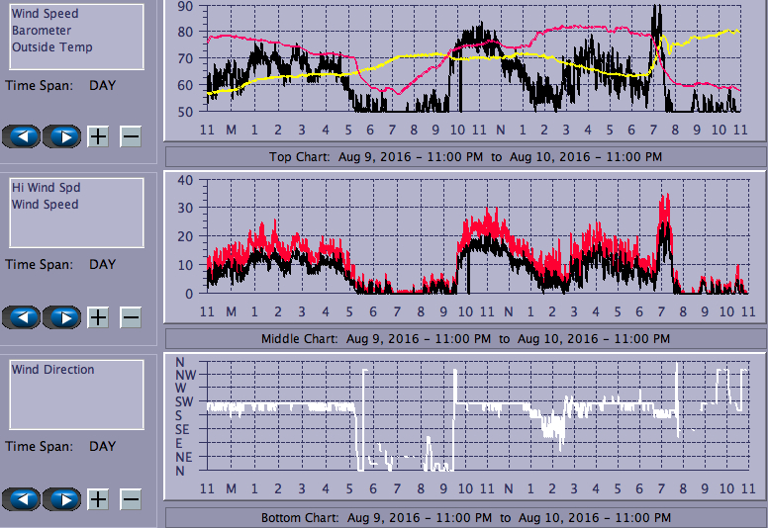Select Wind Direction in bottom chart list
The height and width of the screenshot is (528, 768).
[x=53, y=370]
